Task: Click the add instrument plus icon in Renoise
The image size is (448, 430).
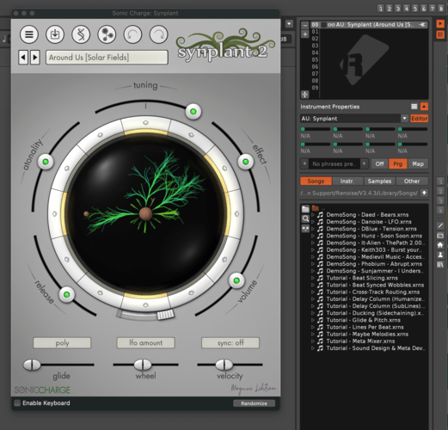Action: pyautogui.click(x=305, y=34)
